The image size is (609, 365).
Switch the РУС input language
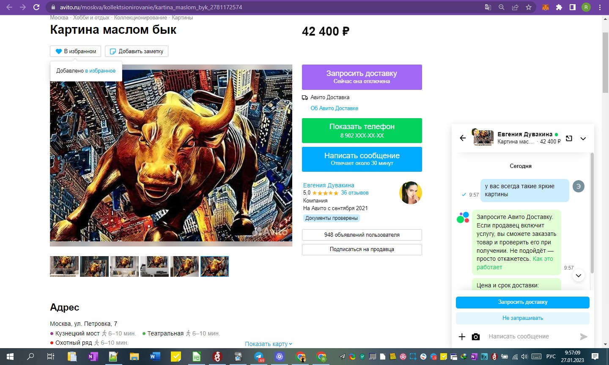[x=551, y=357]
